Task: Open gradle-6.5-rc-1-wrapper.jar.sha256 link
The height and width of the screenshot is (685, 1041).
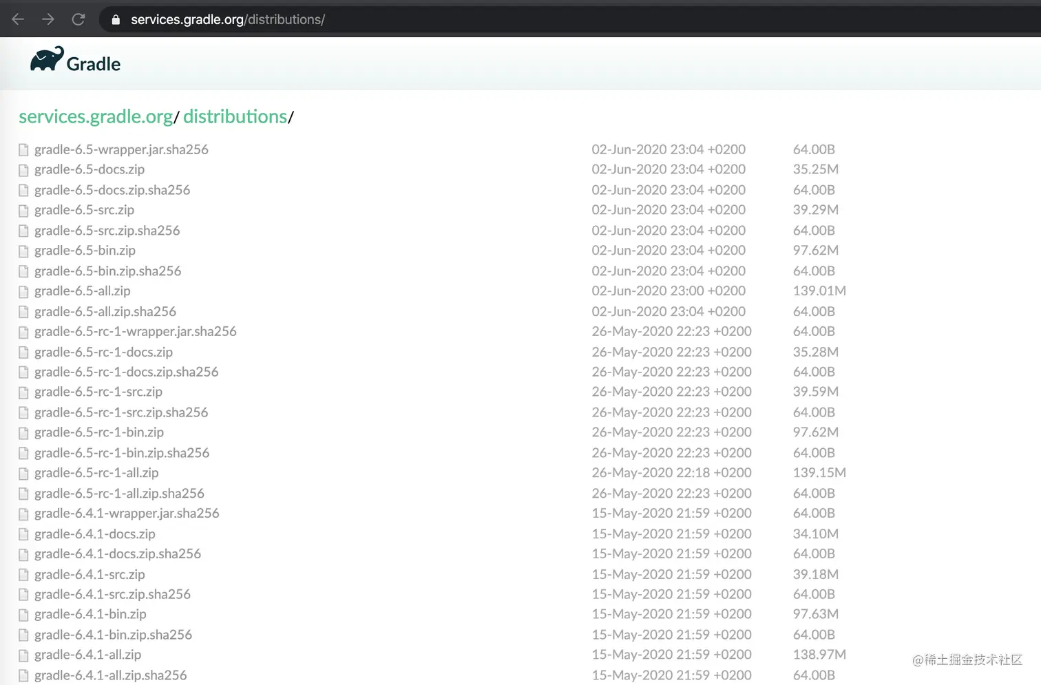Action: point(136,331)
